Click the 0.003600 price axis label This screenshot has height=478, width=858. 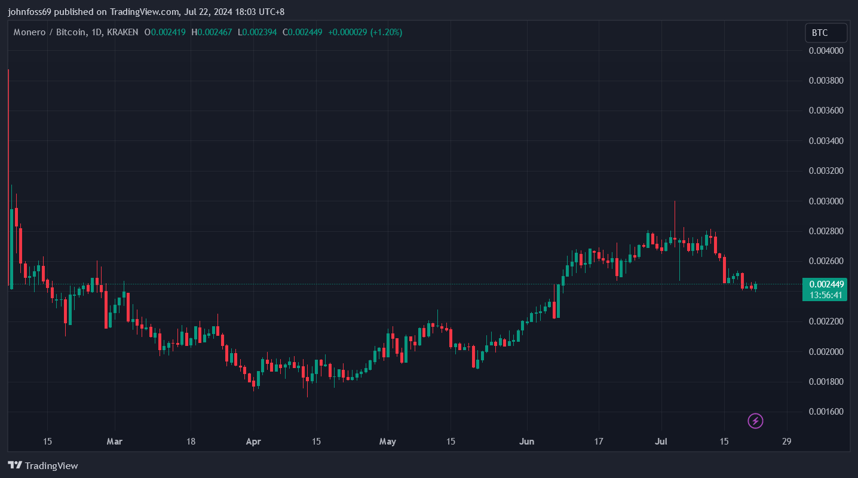click(826, 111)
